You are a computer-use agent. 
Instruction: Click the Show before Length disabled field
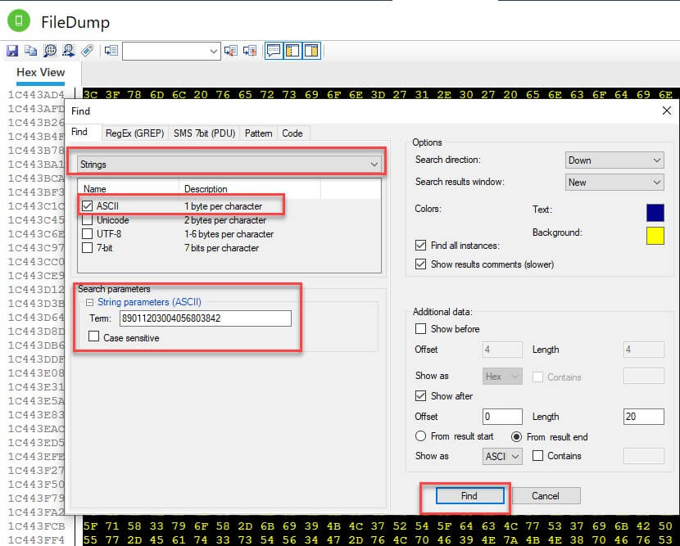tap(644, 350)
